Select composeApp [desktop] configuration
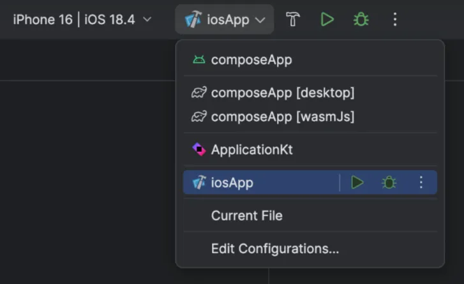Screen dimensions: 464x284 click(x=310, y=93)
